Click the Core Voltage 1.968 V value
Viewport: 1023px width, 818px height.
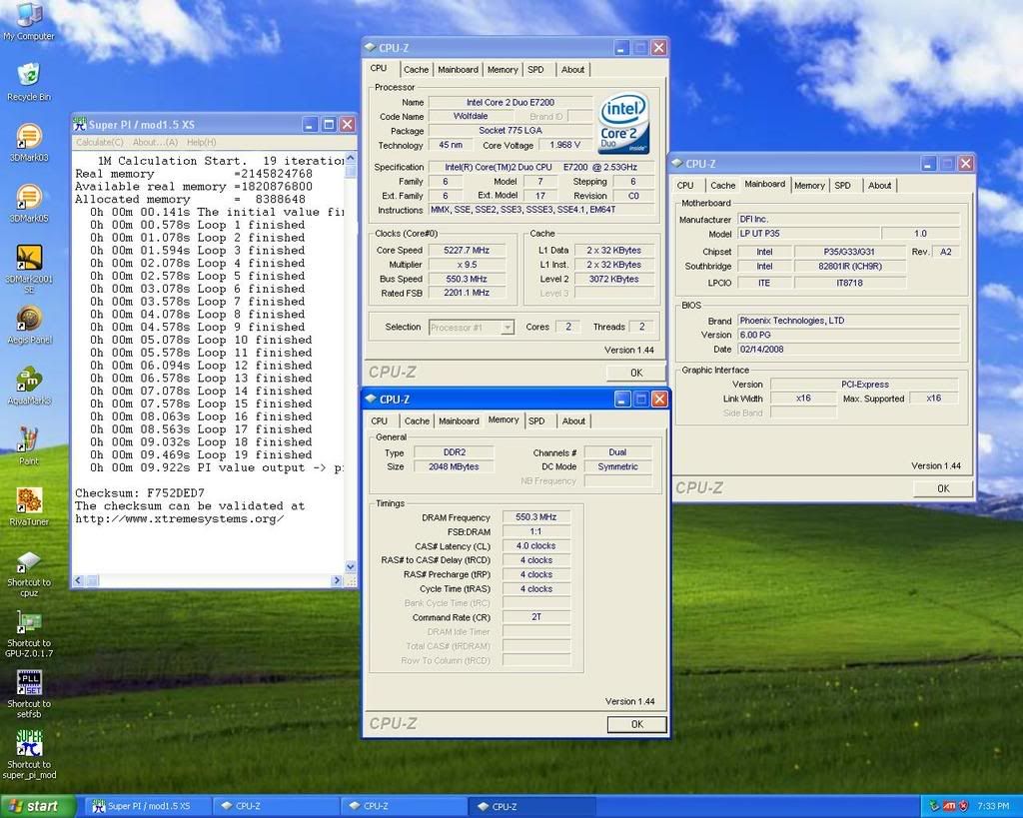pos(565,146)
